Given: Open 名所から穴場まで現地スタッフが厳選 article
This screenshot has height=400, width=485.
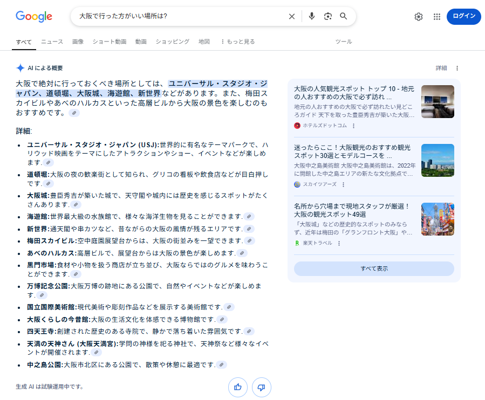Looking at the screenshot, I should point(351,210).
